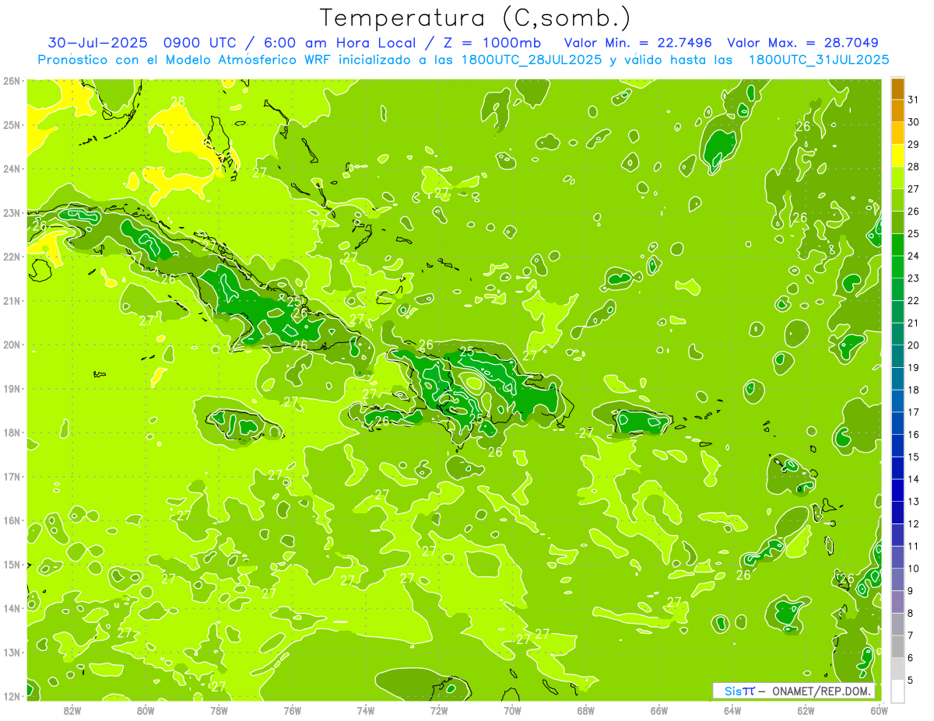Click the '72W' longitude axis label
The width and height of the screenshot is (934, 721).
click(x=439, y=710)
